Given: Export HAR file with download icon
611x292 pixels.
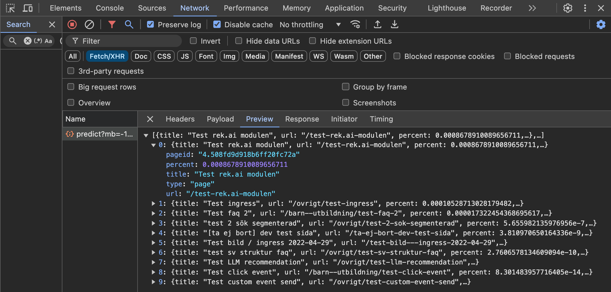Looking at the screenshot, I should click(394, 24).
